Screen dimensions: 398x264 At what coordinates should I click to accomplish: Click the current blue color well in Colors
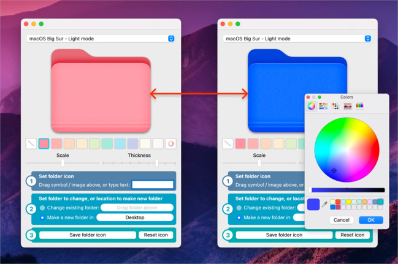click(313, 205)
